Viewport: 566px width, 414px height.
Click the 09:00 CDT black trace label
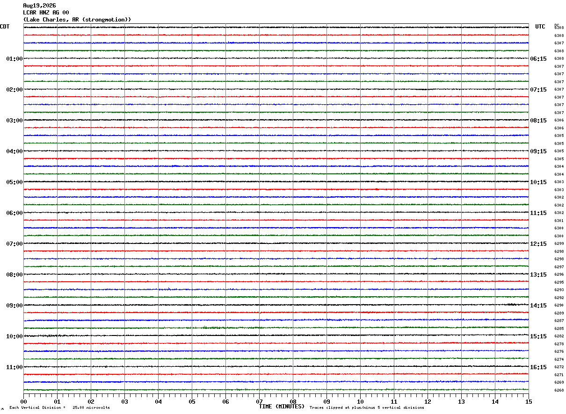click(x=15, y=306)
